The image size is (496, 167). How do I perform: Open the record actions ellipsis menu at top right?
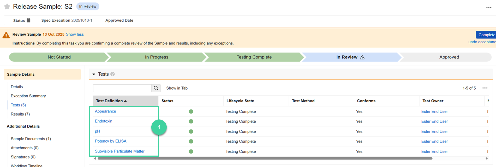coord(489,8)
